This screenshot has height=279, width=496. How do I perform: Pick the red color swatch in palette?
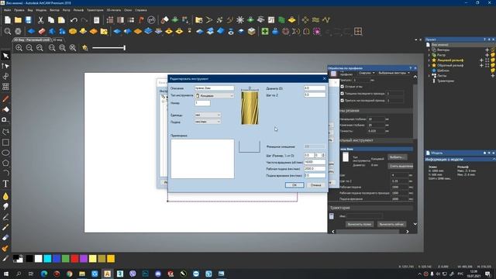tap(74, 259)
